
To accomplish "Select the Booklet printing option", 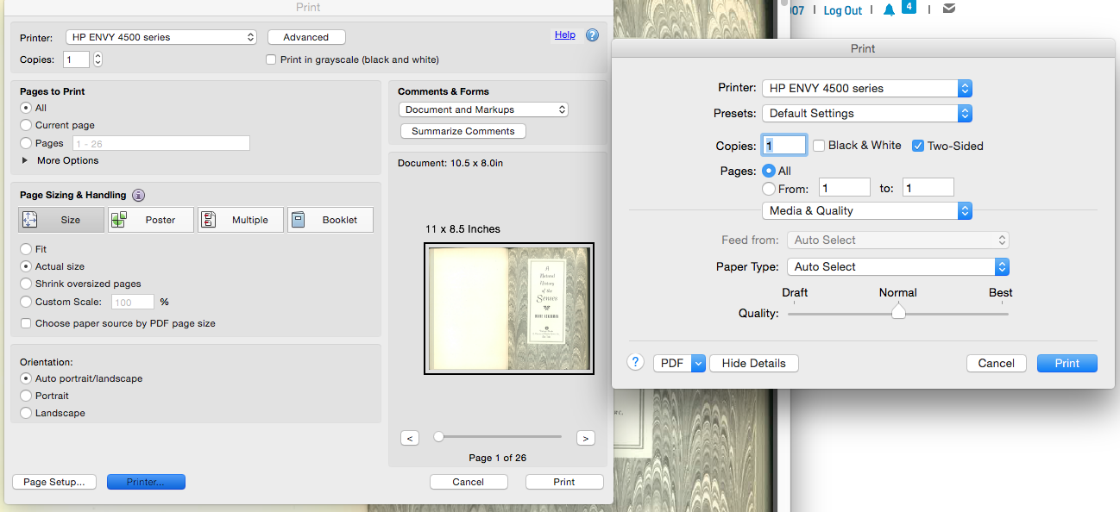I will 330,220.
